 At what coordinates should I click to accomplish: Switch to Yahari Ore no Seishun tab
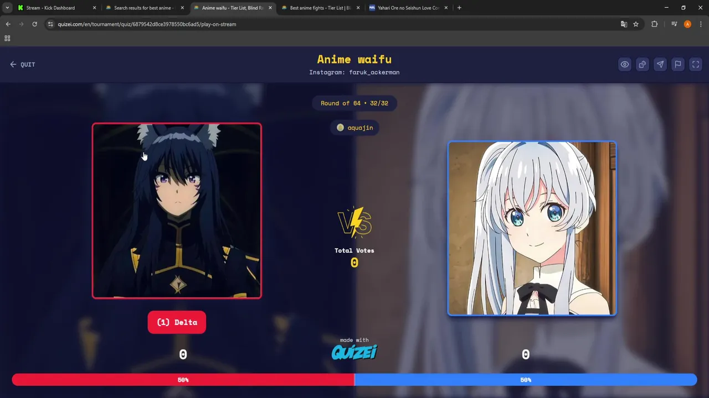tap(408, 8)
